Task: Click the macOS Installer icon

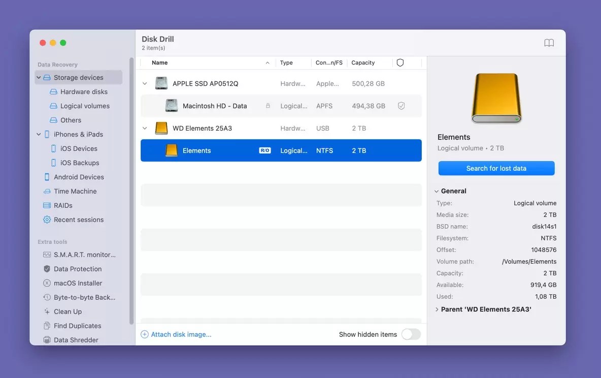Action: pos(47,283)
